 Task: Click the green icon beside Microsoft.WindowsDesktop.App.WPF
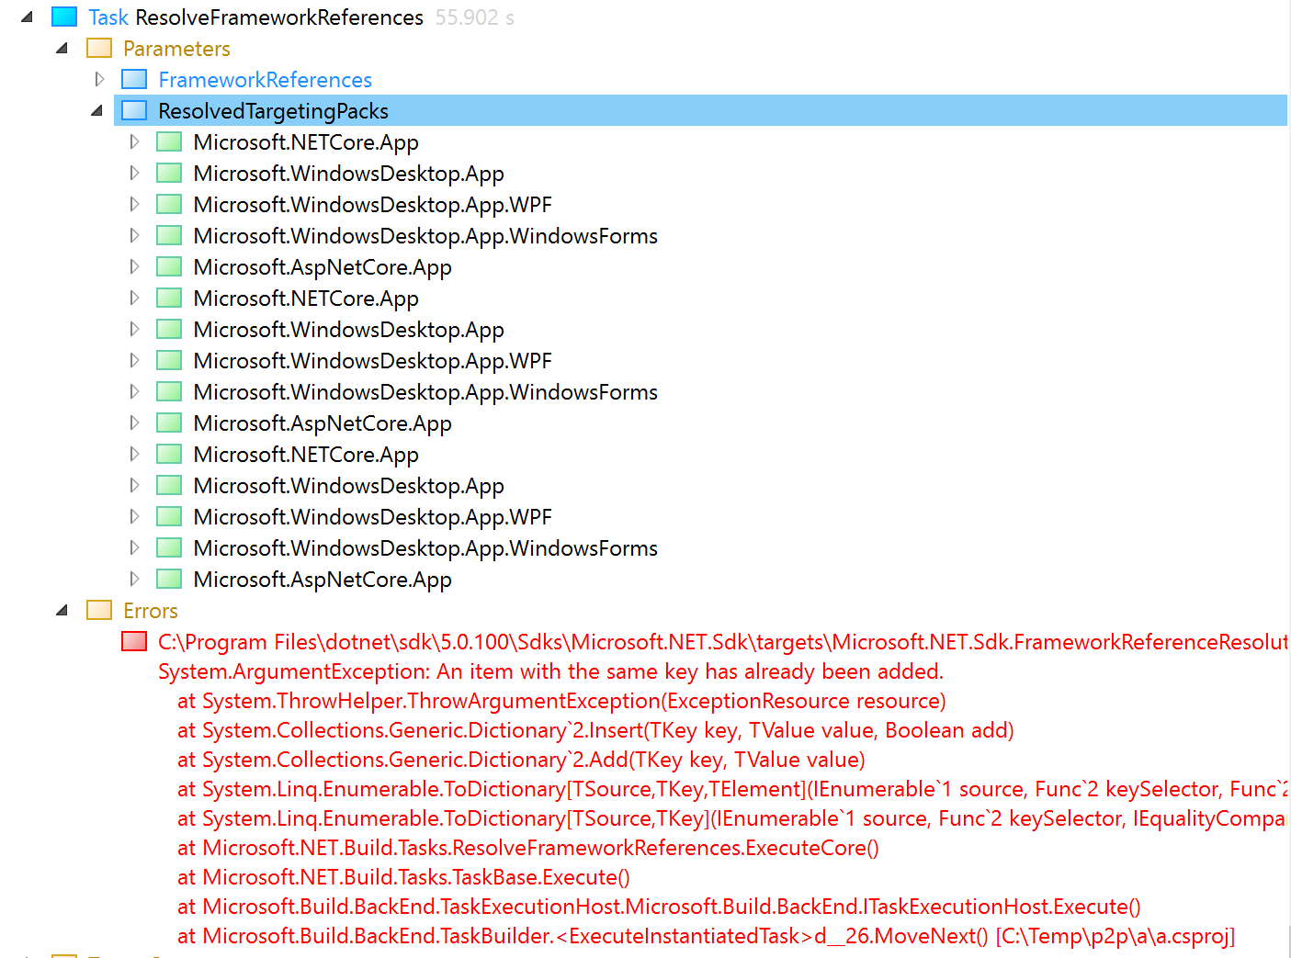coord(169,204)
